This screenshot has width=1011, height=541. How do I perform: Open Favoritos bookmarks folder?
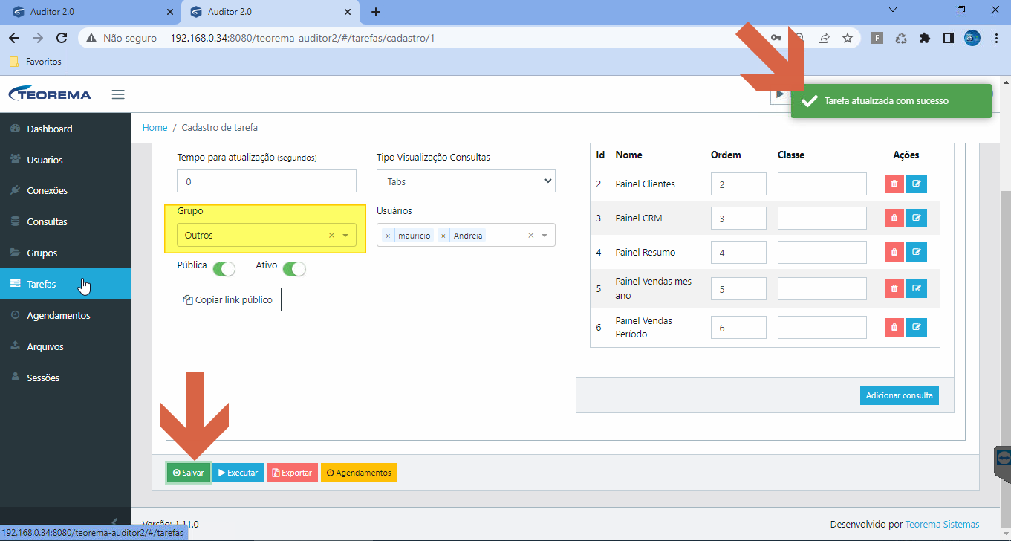pyautogui.click(x=36, y=62)
